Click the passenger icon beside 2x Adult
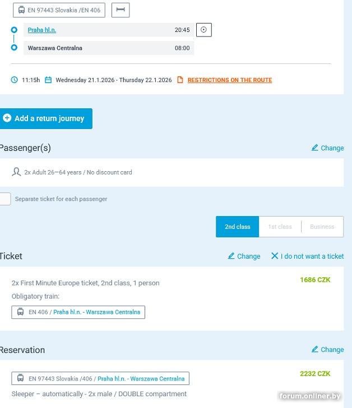The width and height of the screenshot is (352, 408). pyautogui.click(x=16, y=172)
